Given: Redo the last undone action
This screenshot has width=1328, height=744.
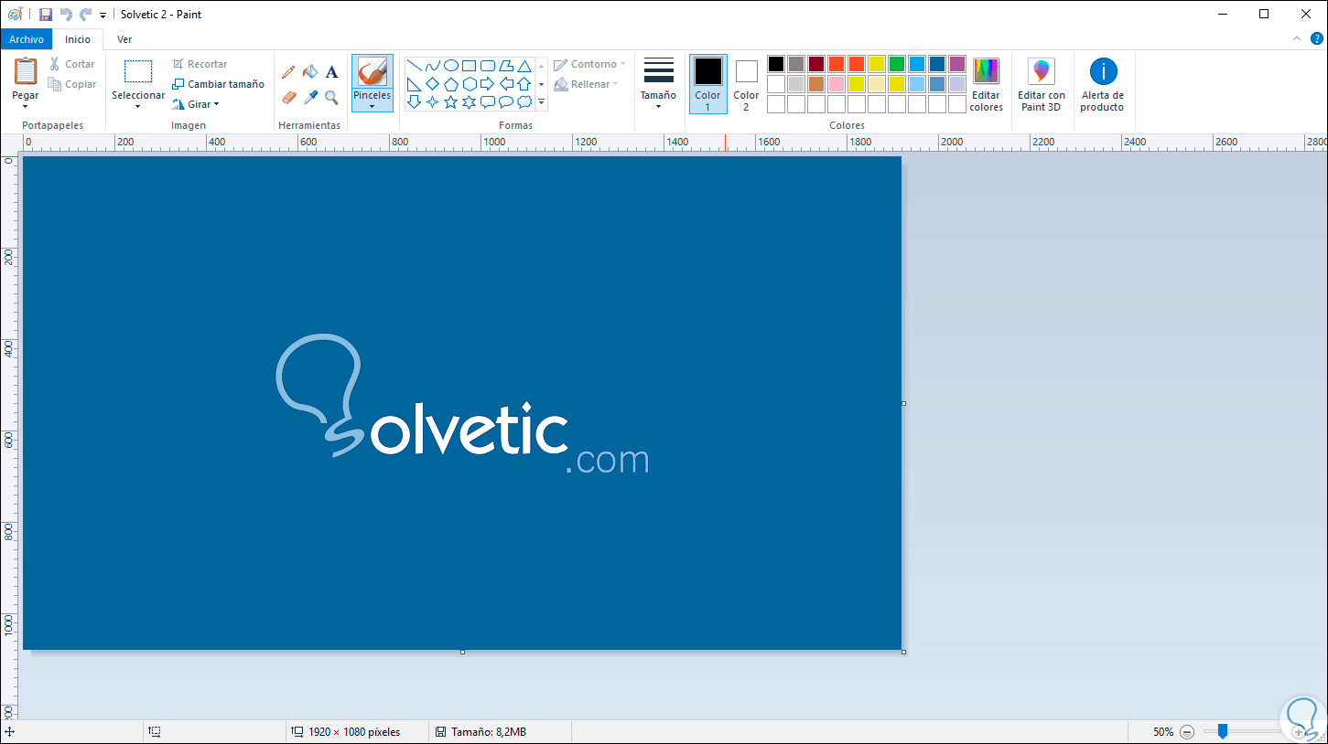Looking at the screenshot, I should pos(85,15).
